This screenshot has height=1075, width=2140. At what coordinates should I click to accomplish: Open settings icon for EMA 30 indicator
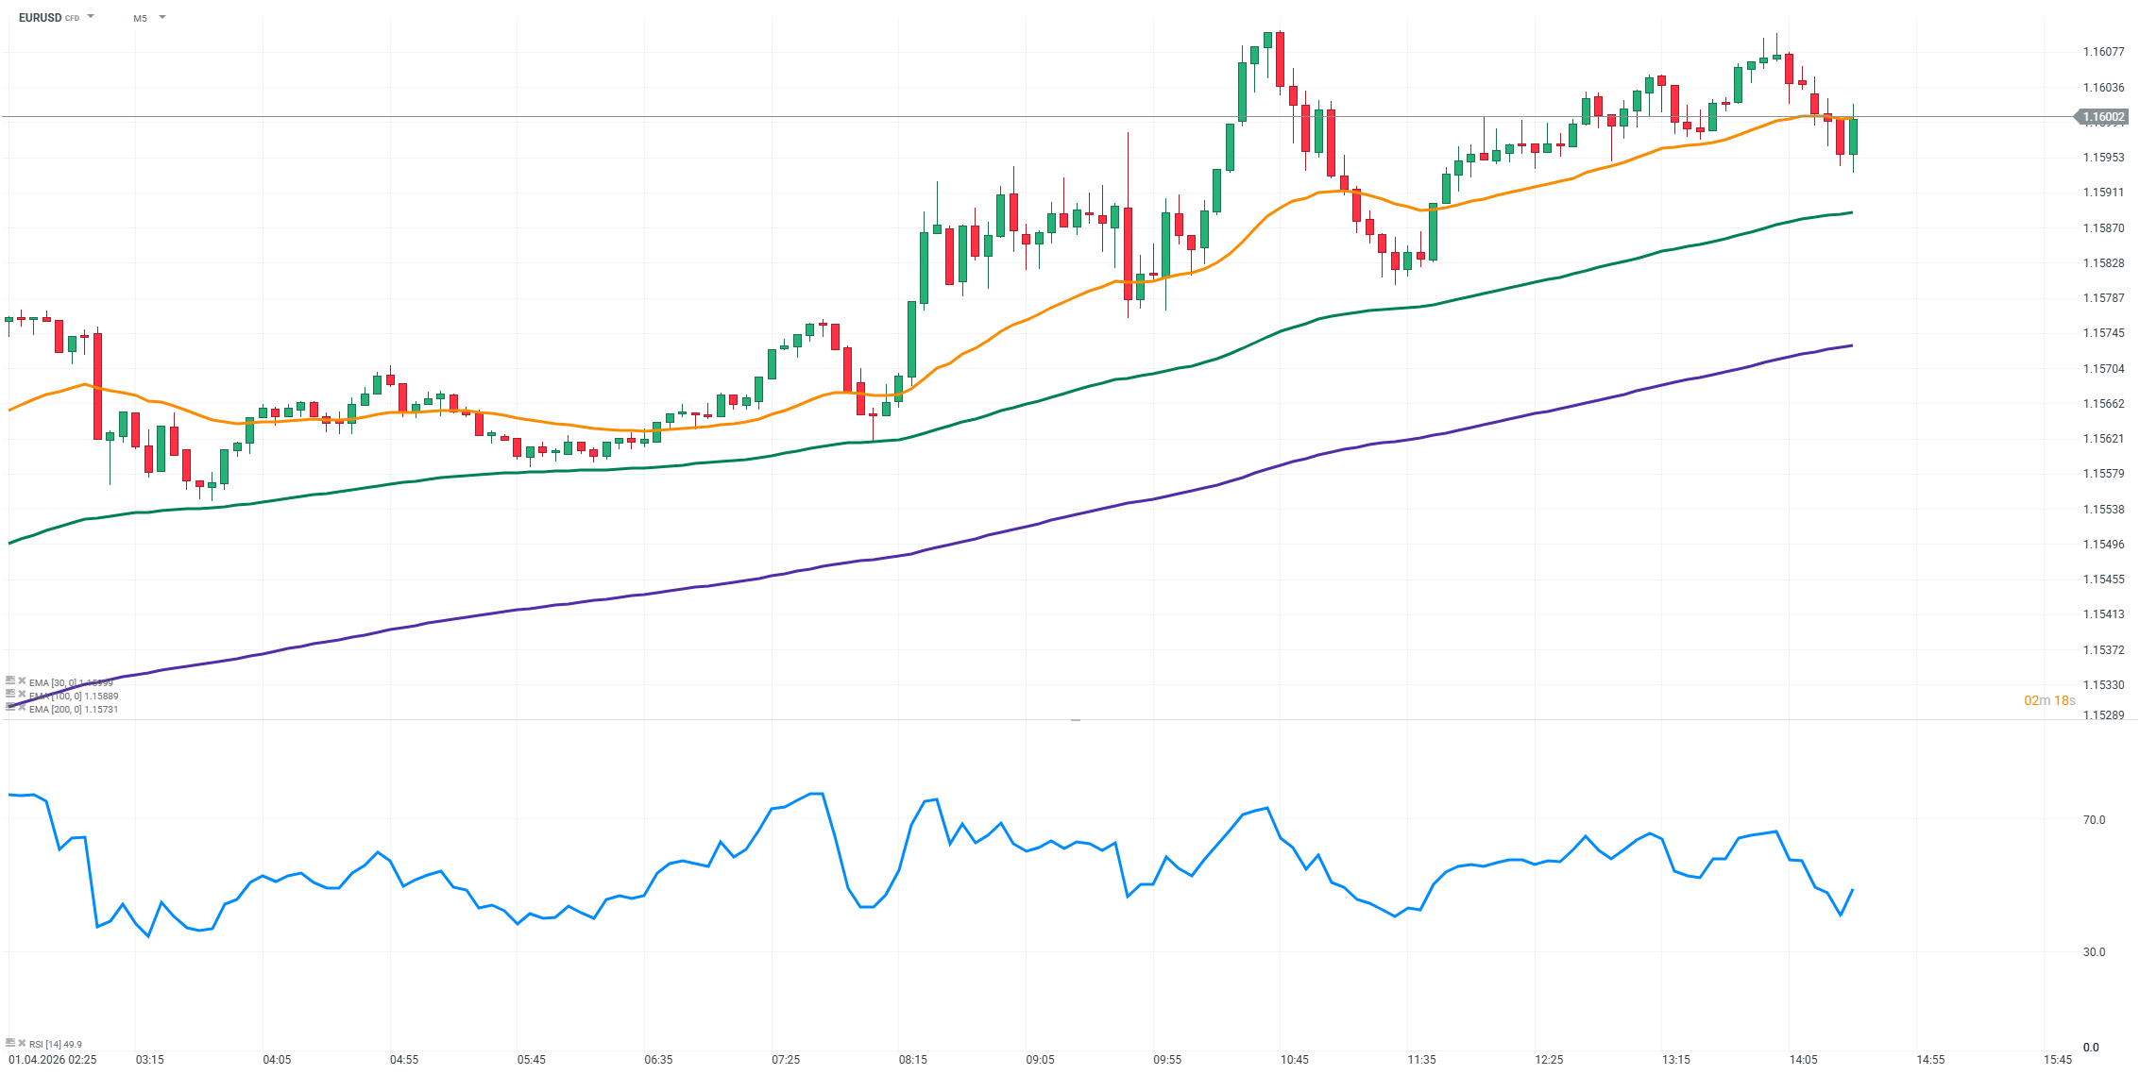[x=10, y=680]
